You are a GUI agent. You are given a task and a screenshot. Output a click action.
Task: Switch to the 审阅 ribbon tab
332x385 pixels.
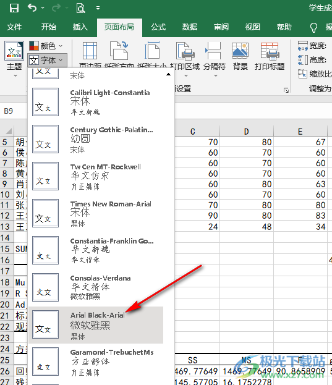(221, 27)
